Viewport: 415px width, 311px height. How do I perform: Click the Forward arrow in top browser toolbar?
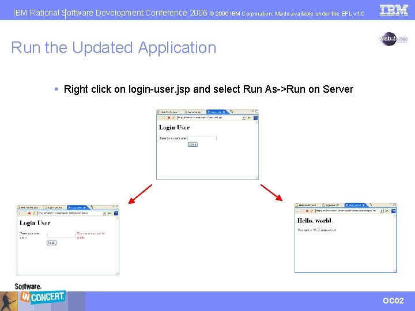(164, 117)
